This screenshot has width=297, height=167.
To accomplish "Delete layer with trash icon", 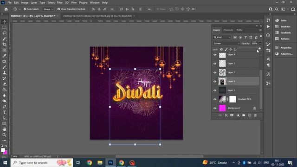I will (x=255, y=116).
